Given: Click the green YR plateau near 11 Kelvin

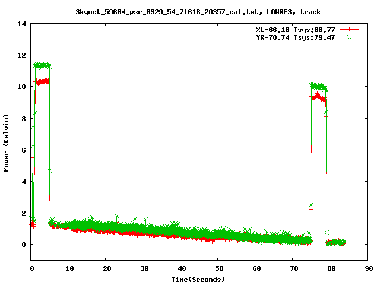Looking at the screenshot, I should pos(42,65).
